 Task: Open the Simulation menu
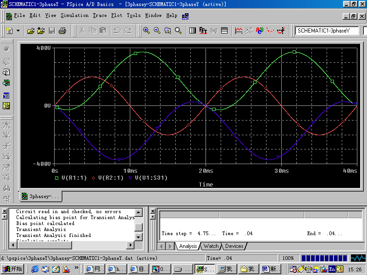(x=74, y=16)
